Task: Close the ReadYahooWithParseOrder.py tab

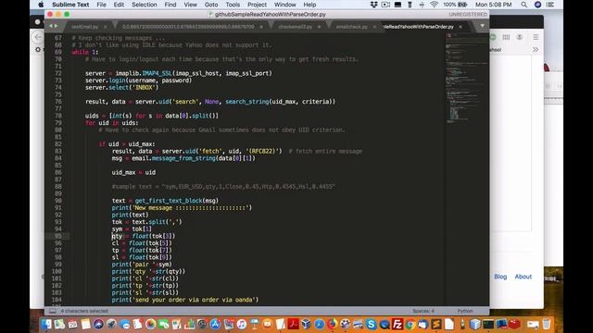Action: [461, 27]
